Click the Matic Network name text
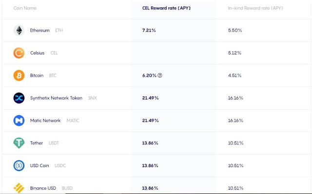This screenshot has width=312, height=194. [x=45, y=120]
